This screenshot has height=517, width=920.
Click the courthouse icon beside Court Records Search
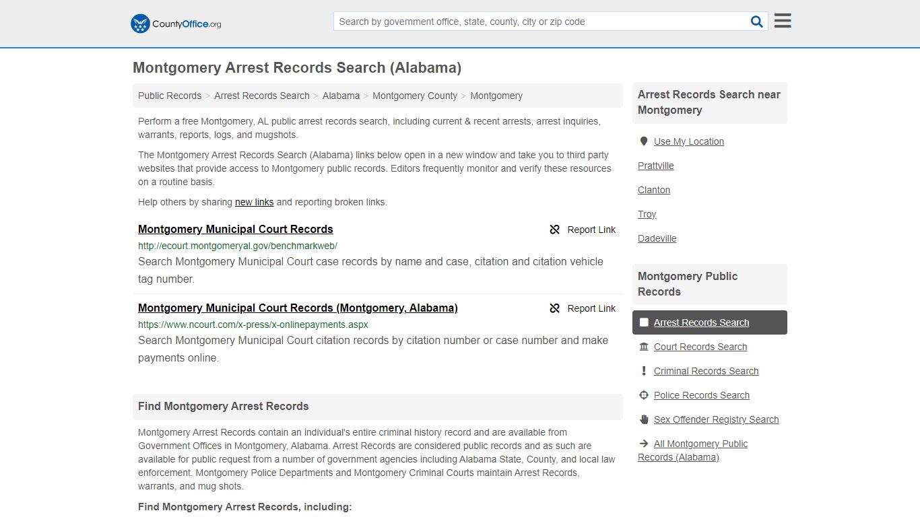[644, 347]
